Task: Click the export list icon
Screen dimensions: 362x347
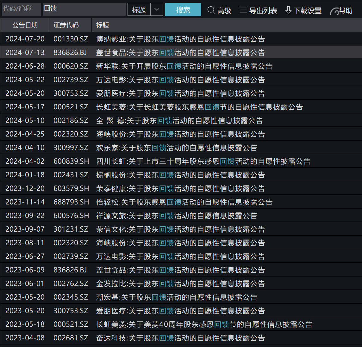Action: tap(243, 10)
